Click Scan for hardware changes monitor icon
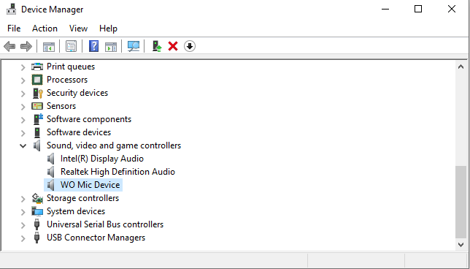470x269 pixels. click(134, 46)
